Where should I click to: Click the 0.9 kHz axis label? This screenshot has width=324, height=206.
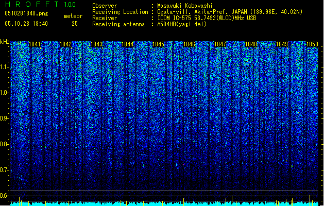click(x=4, y=118)
